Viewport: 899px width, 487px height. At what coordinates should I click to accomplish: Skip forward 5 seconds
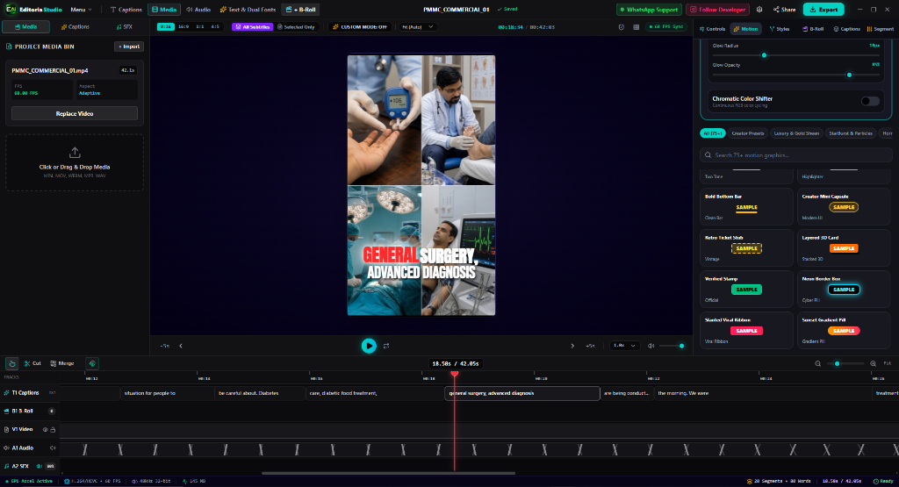pos(590,346)
